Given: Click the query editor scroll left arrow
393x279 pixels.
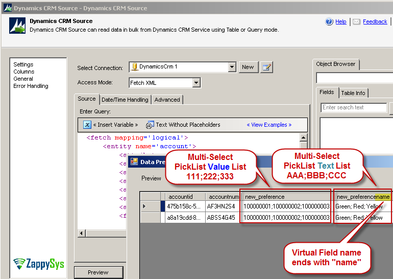Looking at the screenshot, I should [x=81, y=234].
